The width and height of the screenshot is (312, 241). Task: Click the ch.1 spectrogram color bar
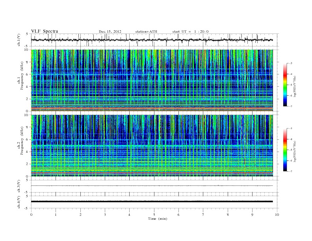pyautogui.click(x=285, y=85)
